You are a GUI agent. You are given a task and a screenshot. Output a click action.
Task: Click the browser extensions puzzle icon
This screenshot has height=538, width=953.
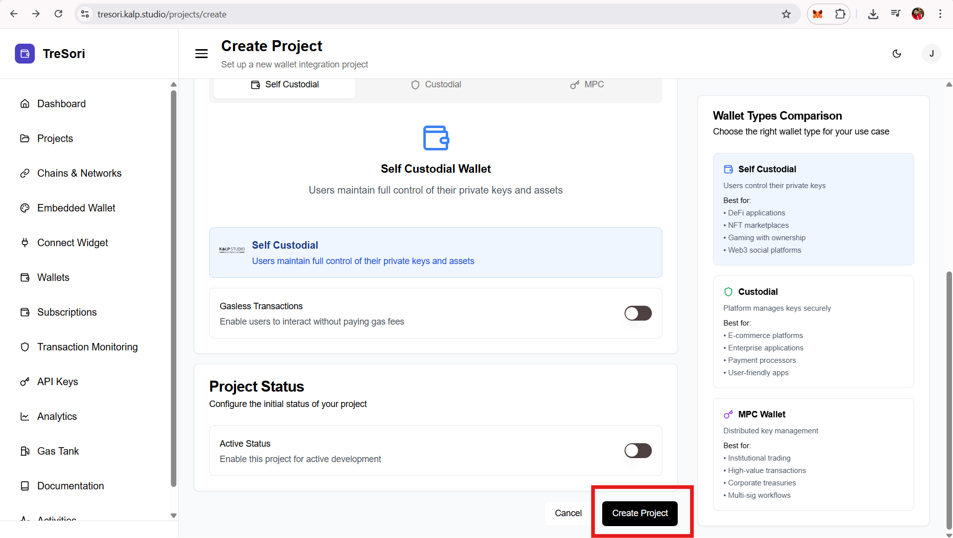pyautogui.click(x=840, y=14)
